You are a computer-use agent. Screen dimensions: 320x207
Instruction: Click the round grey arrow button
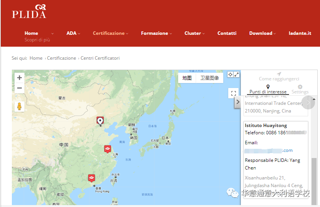tap(308, 103)
